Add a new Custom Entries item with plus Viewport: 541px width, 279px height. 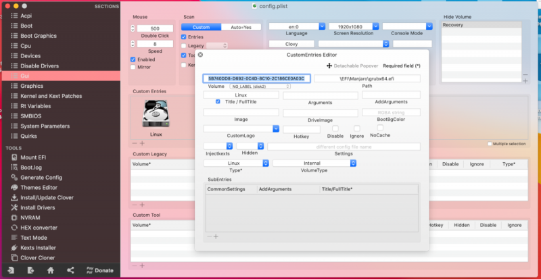(142, 143)
